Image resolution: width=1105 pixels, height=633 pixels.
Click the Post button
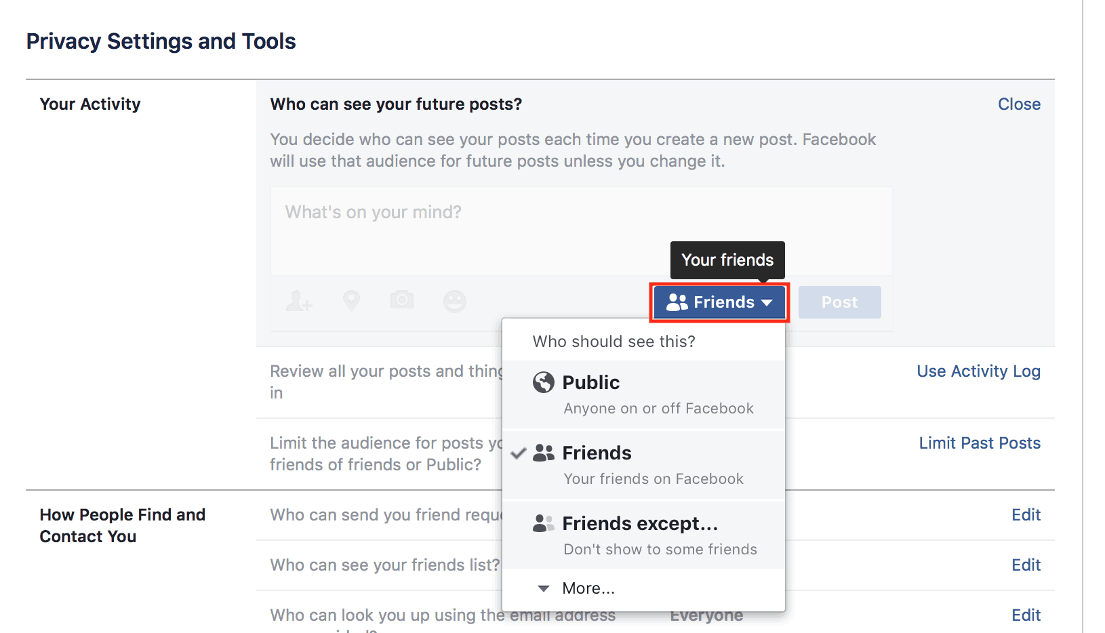tap(839, 302)
